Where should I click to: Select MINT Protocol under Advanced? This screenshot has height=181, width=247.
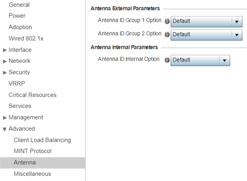click(x=33, y=151)
